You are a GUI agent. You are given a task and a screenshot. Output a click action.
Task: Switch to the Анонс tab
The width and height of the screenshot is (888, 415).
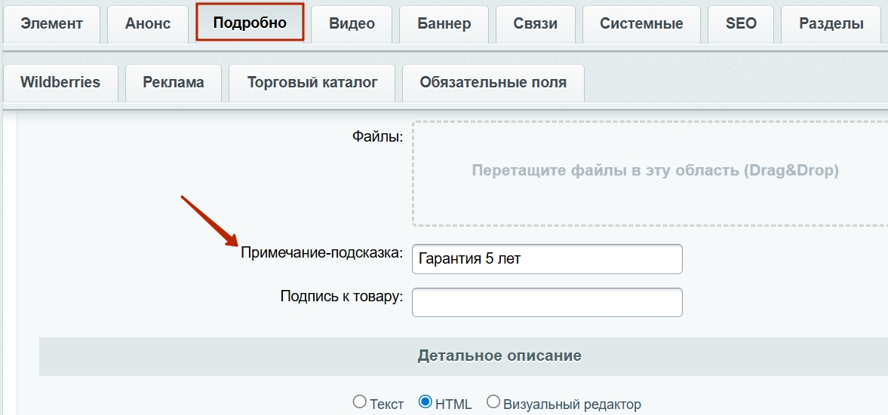pos(148,24)
